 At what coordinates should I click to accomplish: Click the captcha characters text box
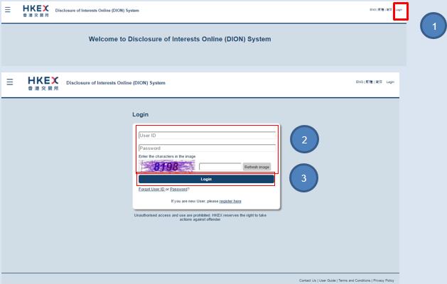(220, 167)
